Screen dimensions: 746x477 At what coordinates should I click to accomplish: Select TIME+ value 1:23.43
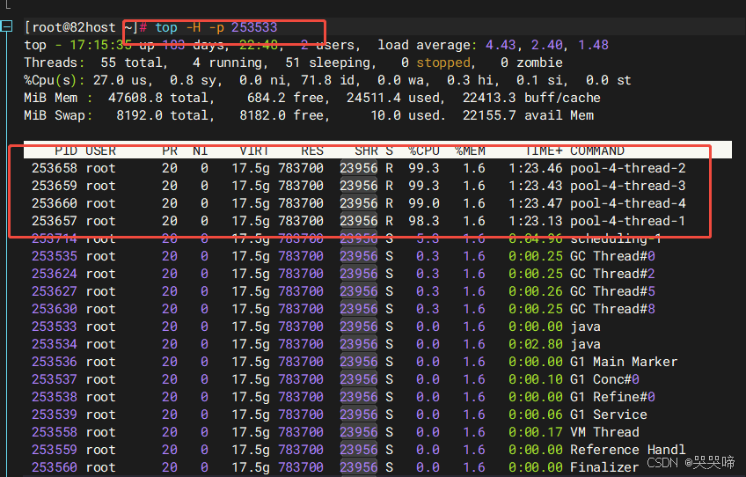click(535, 186)
